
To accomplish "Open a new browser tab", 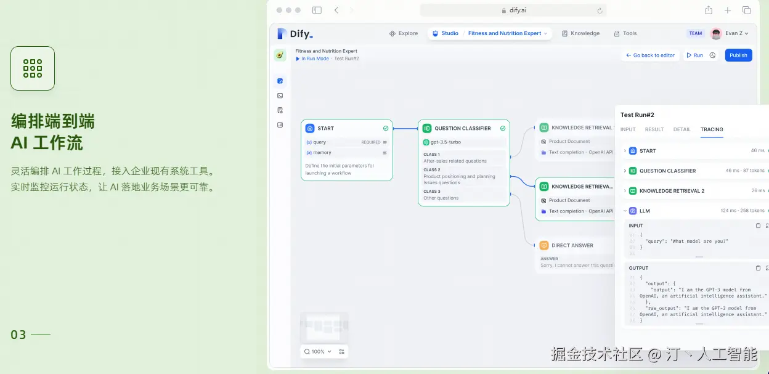I will pyautogui.click(x=728, y=10).
